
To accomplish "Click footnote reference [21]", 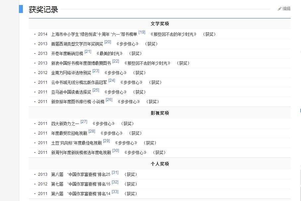I will coord(88,51).
